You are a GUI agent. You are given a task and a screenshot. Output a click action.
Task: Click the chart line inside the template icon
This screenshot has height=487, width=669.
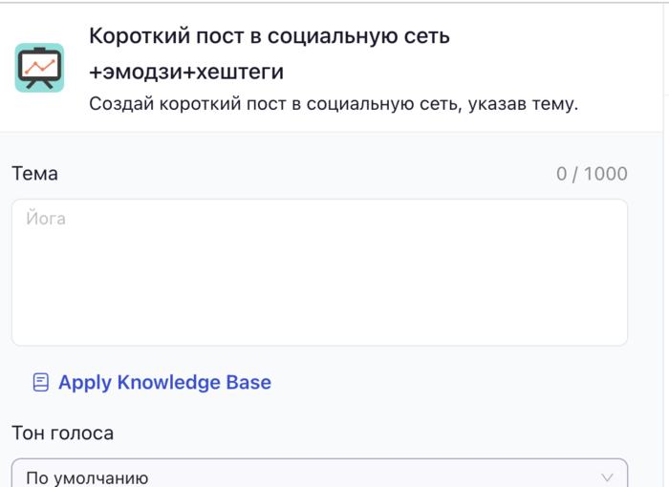tap(39, 66)
